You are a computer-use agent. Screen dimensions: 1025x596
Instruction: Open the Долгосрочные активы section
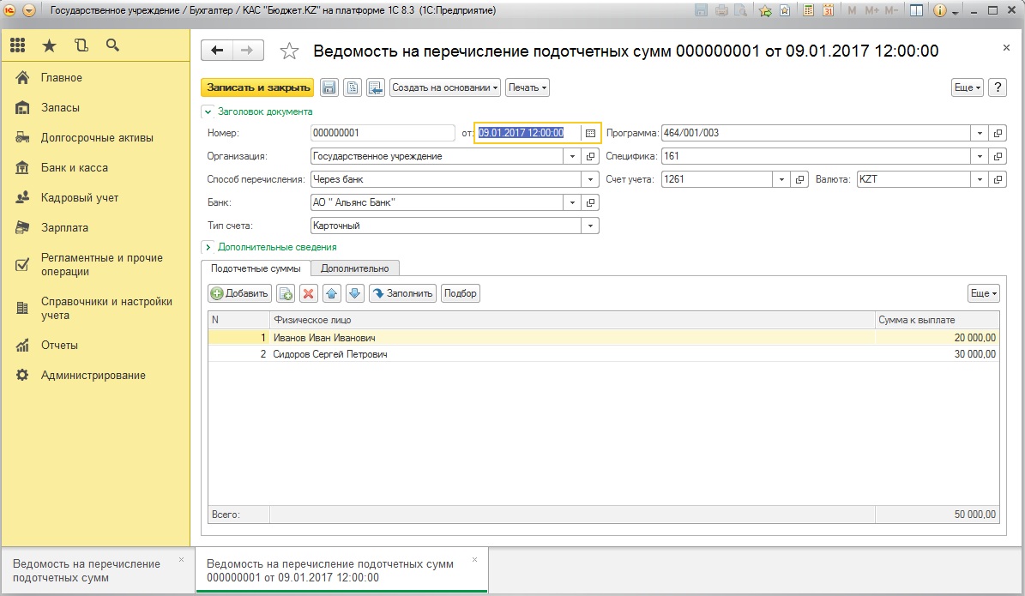point(97,138)
